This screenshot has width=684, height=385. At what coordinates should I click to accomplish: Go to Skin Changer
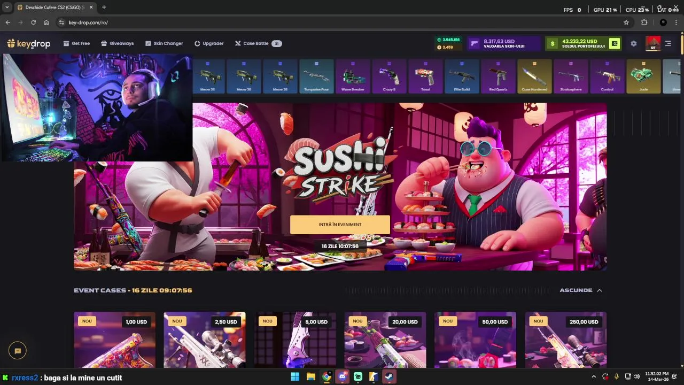[164, 43]
